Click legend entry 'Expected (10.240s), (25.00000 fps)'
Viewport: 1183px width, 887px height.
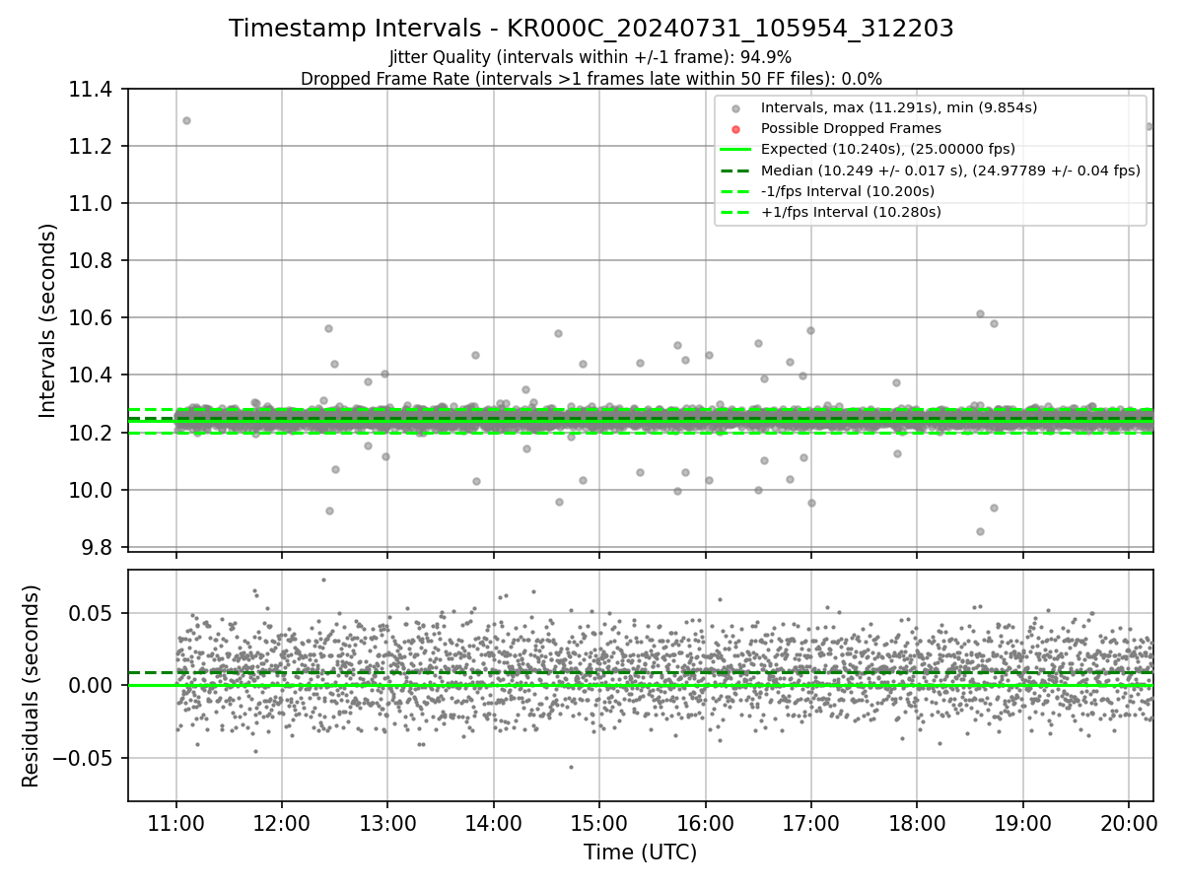(x=888, y=149)
